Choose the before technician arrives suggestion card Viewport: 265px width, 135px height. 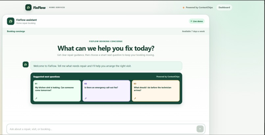(156, 91)
